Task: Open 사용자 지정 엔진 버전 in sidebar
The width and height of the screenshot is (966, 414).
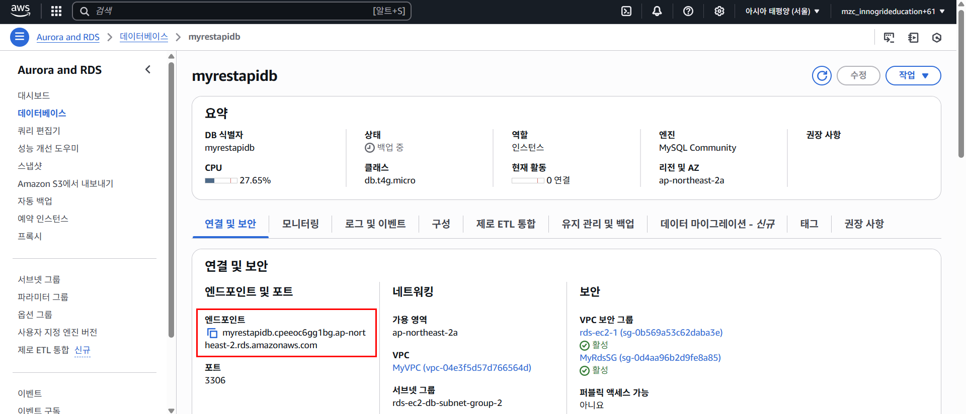Action: [57, 332]
